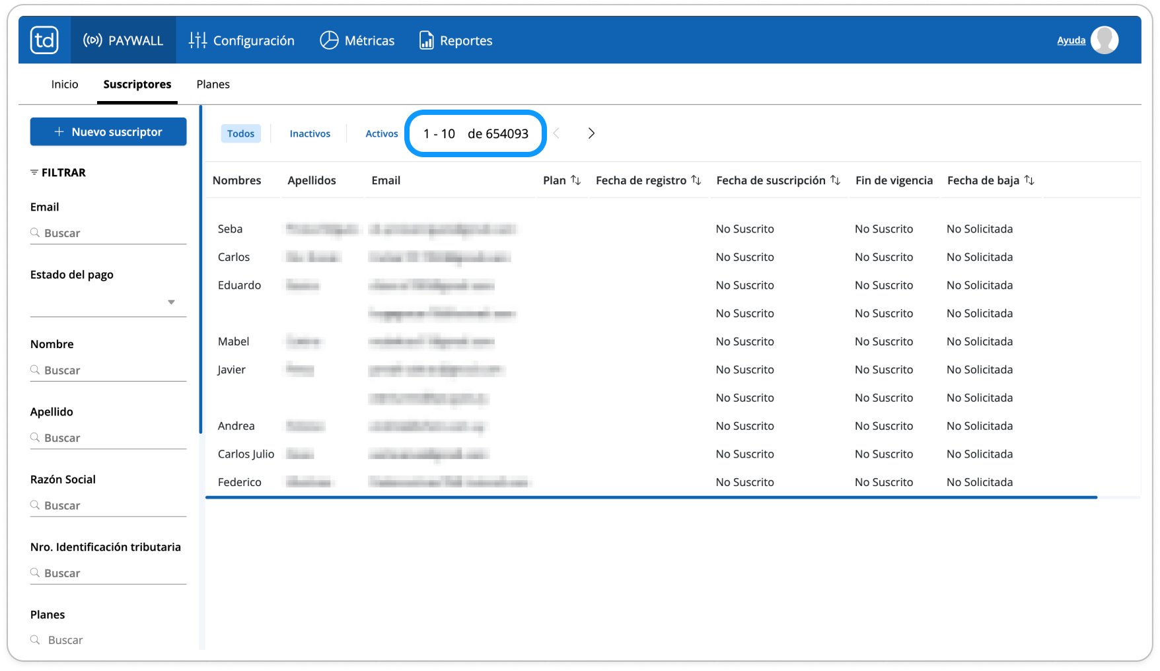Viewport: 1160px width, 671px height.
Task: Select the row for Carlos Julio
Action: [x=672, y=454]
